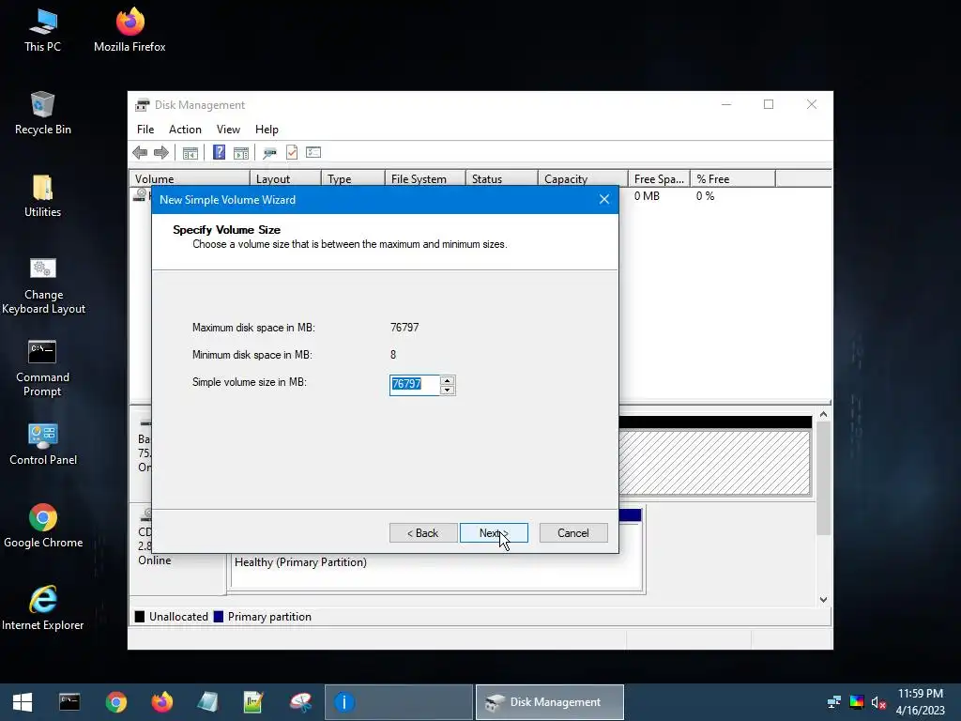The width and height of the screenshot is (961, 721).
Task: Open the green chart taskbar app icon
Action: (x=253, y=702)
